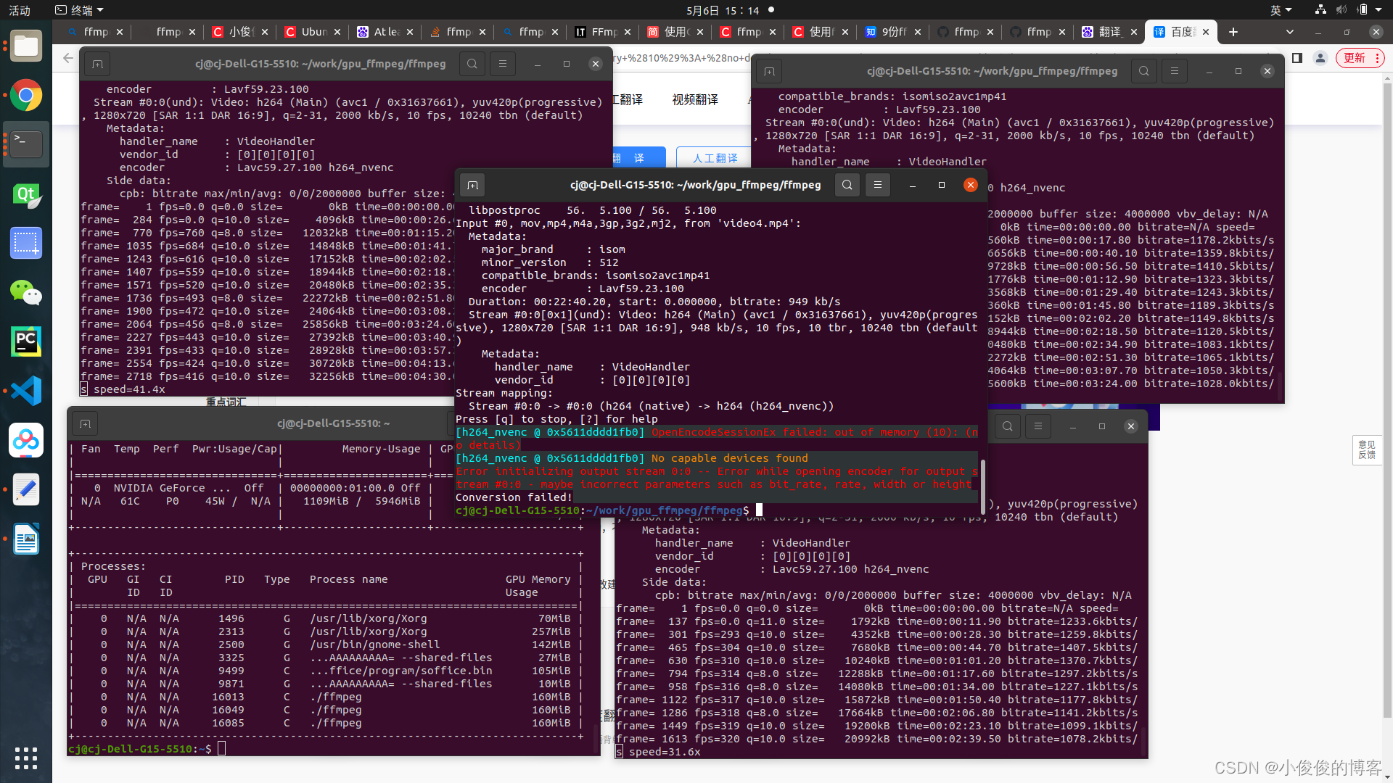
Task: Click the 'Conversion failed!' line in center terminal
Action: (514, 497)
